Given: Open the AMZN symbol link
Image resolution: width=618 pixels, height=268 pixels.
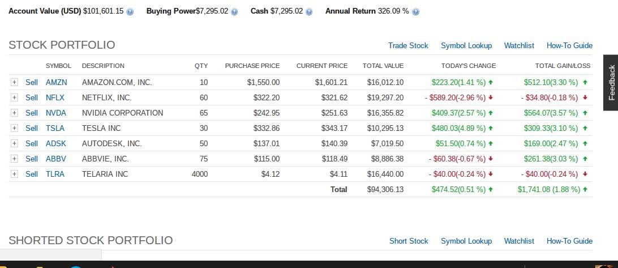Looking at the screenshot, I should [x=57, y=83].
